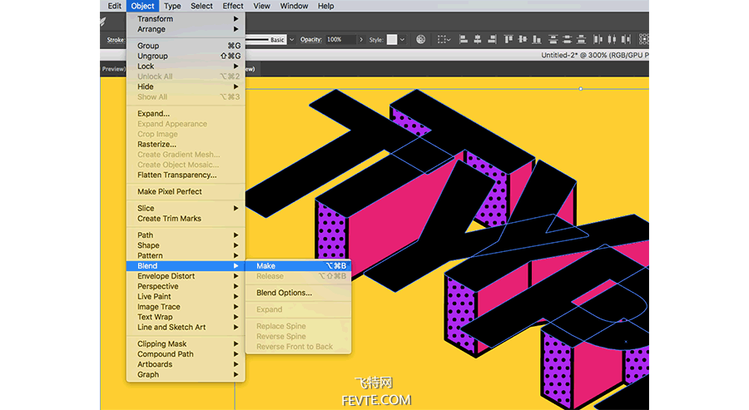Expand the Opacity slider arrow
The image size is (749, 410).
(361, 40)
